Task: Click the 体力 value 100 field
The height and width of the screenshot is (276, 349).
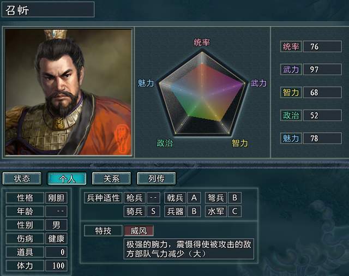Action: pyautogui.click(x=56, y=266)
